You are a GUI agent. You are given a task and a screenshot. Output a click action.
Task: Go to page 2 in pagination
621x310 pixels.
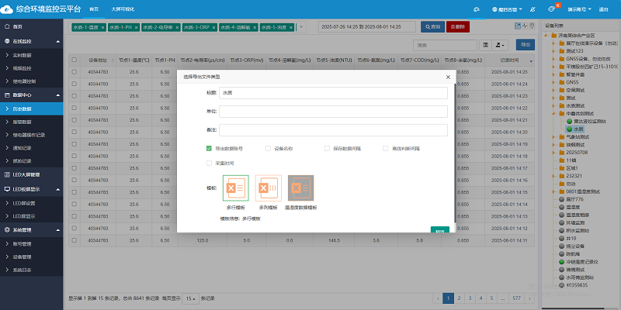[x=459, y=298]
